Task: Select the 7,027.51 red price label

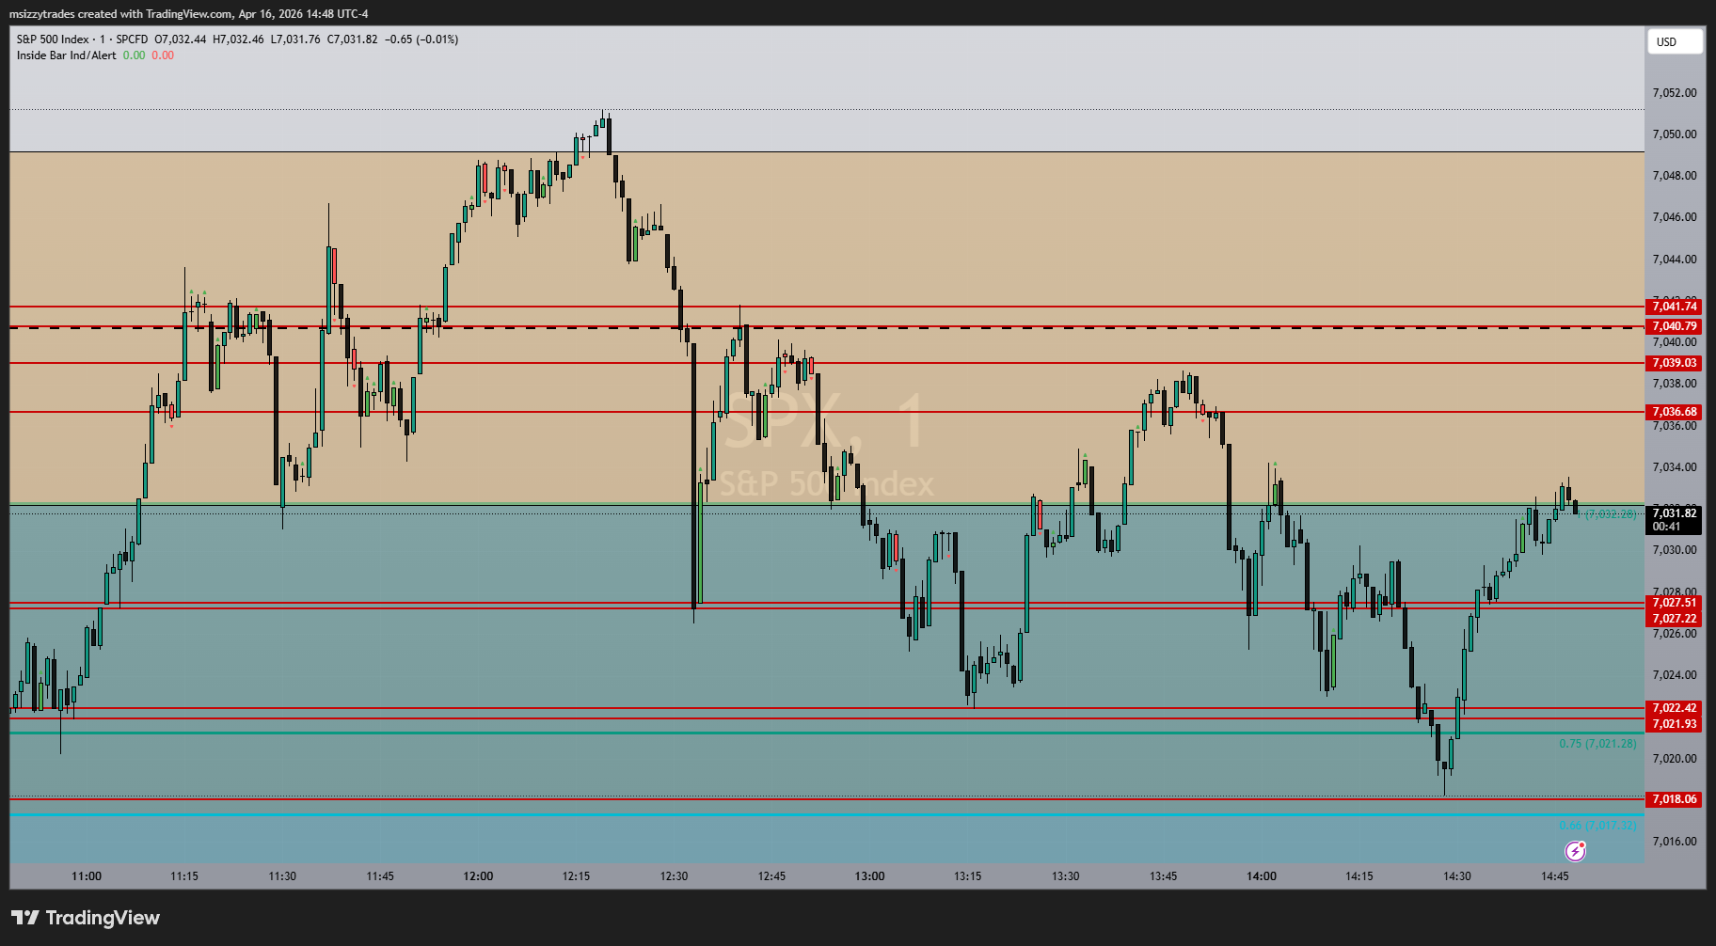Action: click(1675, 603)
